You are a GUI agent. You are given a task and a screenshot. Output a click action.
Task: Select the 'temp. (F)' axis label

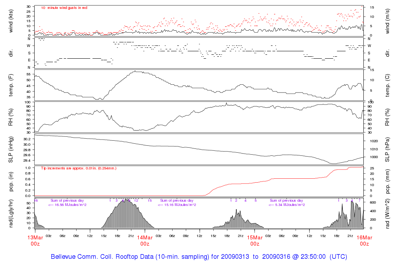pos(10,85)
